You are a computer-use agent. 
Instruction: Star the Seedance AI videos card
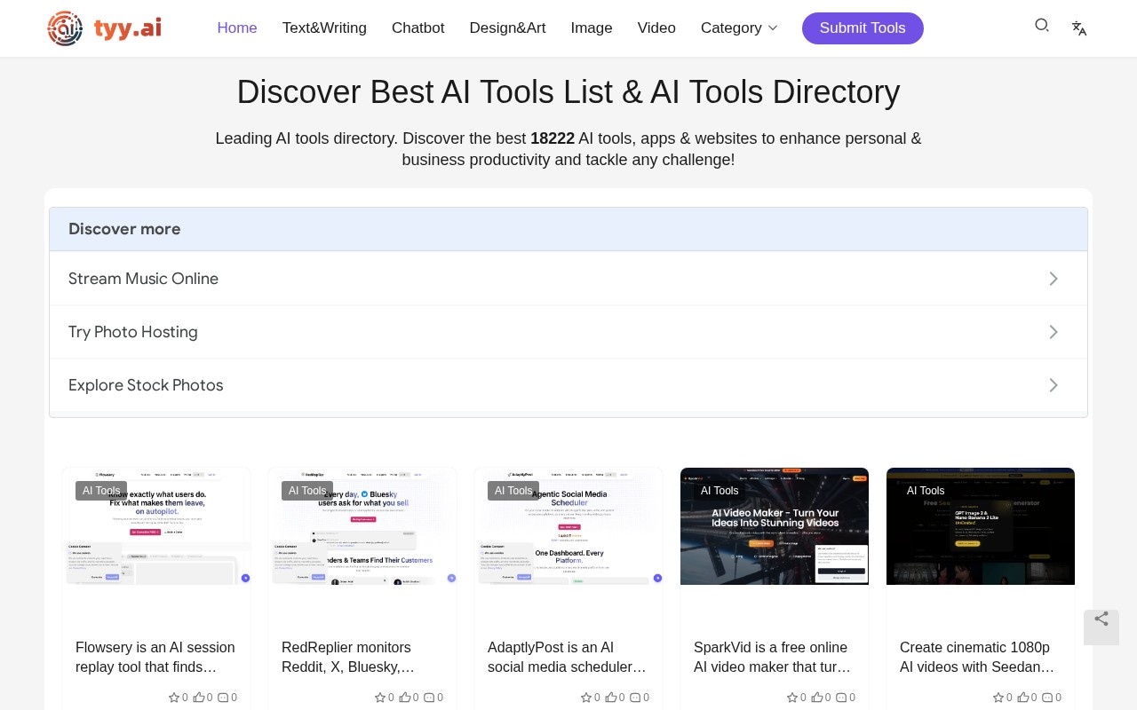[x=998, y=698]
